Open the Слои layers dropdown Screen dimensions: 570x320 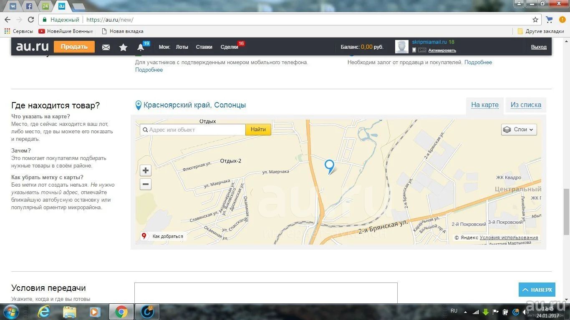[x=519, y=130]
